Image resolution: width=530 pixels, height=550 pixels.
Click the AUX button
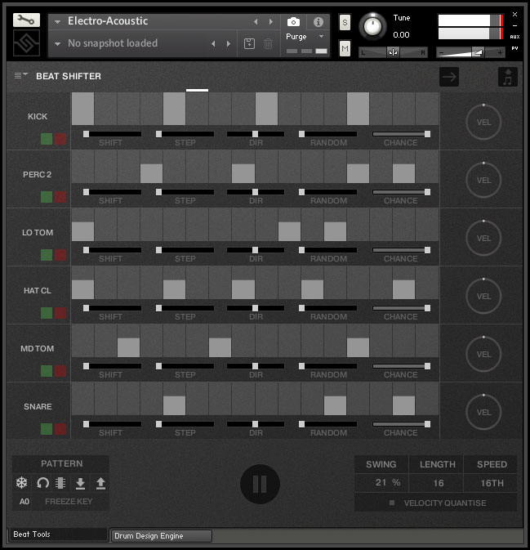pos(514,37)
